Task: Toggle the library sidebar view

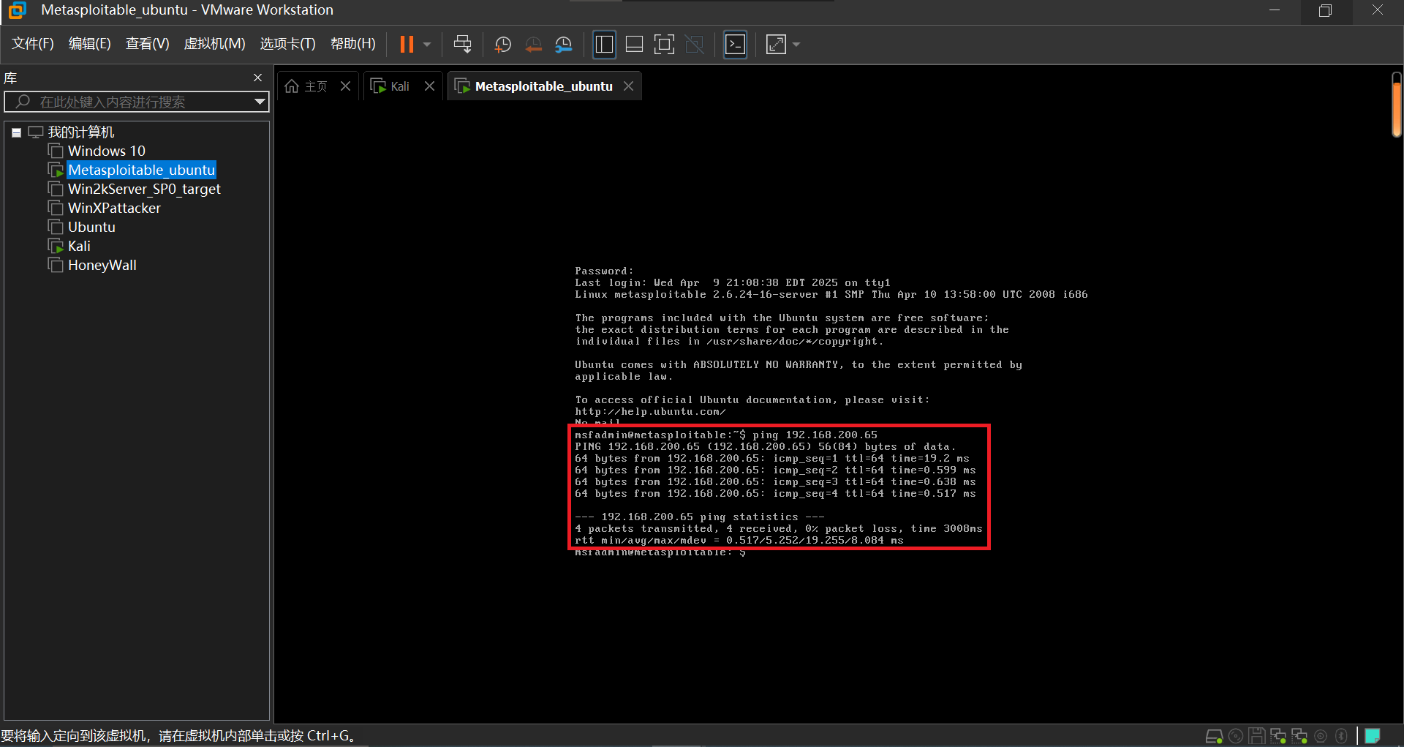Action: coord(604,45)
